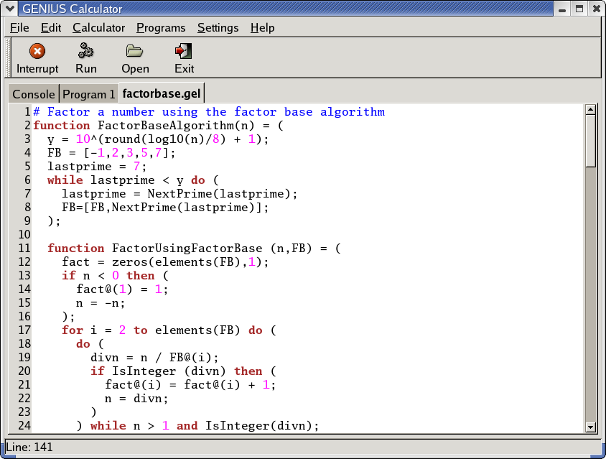Click line number 10 in gutter
Viewport: 606px width, 459px height.
tap(24, 235)
